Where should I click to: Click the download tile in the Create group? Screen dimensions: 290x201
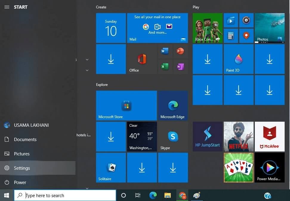click(x=111, y=59)
